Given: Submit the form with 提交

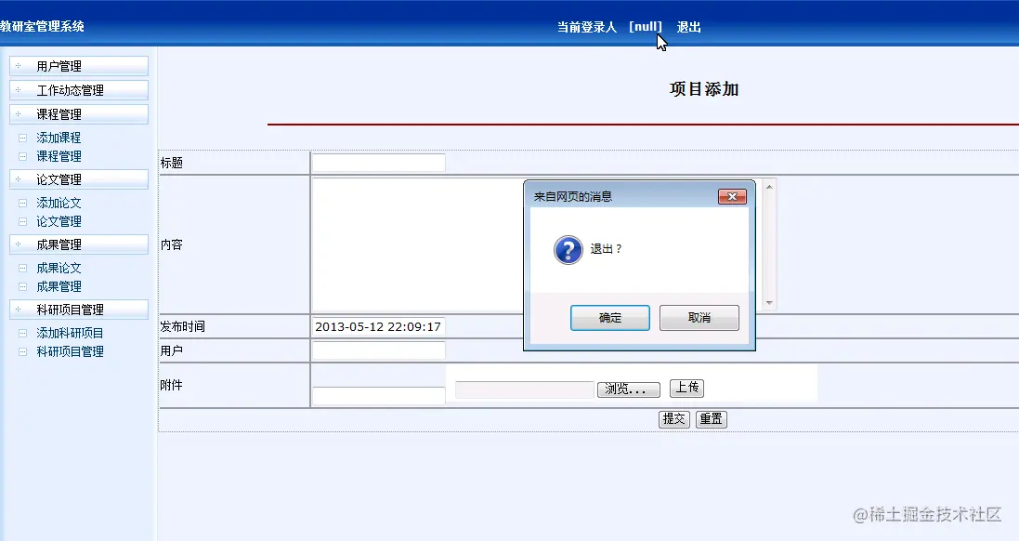Looking at the screenshot, I should click(673, 419).
